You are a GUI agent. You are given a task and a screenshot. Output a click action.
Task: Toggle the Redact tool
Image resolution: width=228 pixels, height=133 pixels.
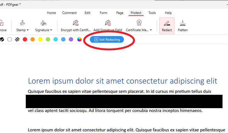[x=167, y=26]
